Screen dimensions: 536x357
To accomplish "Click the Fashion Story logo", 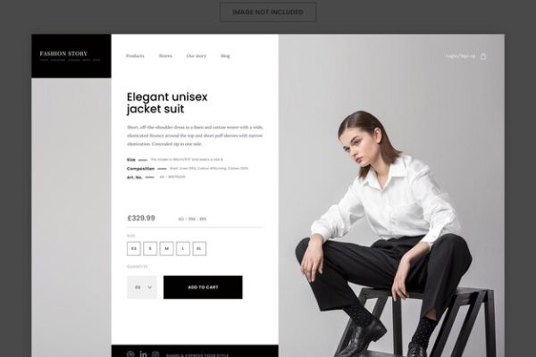I will 63,54.
